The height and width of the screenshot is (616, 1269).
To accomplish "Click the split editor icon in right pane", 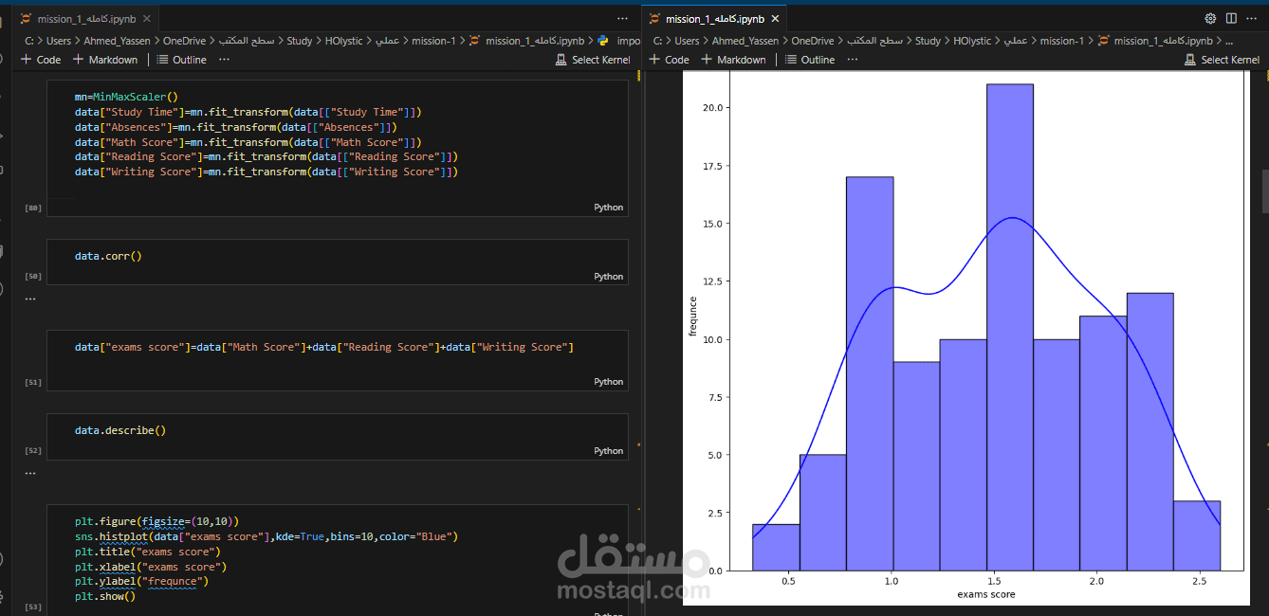I will (x=1231, y=18).
